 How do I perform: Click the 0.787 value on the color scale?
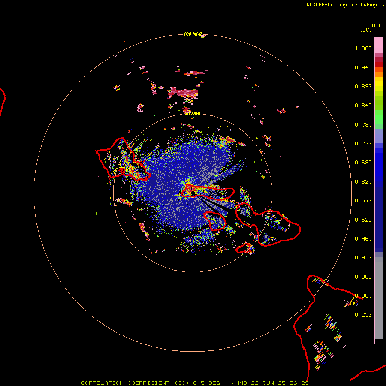click(x=363, y=124)
